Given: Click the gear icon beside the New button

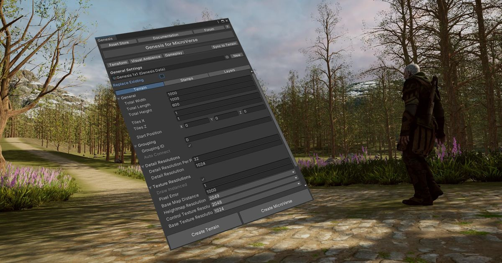Looking at the screenshot, I should 227,57.
